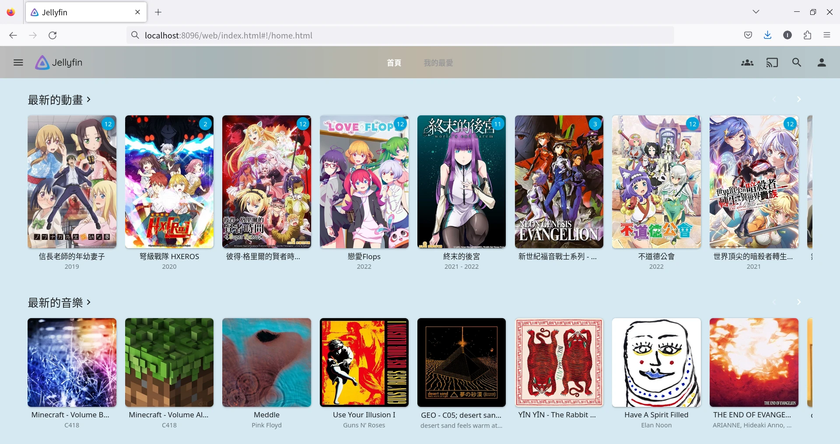Screen dimensions: 840x444
Task: Click the C418 artist under Volume Beta
Action: point(72,425)
